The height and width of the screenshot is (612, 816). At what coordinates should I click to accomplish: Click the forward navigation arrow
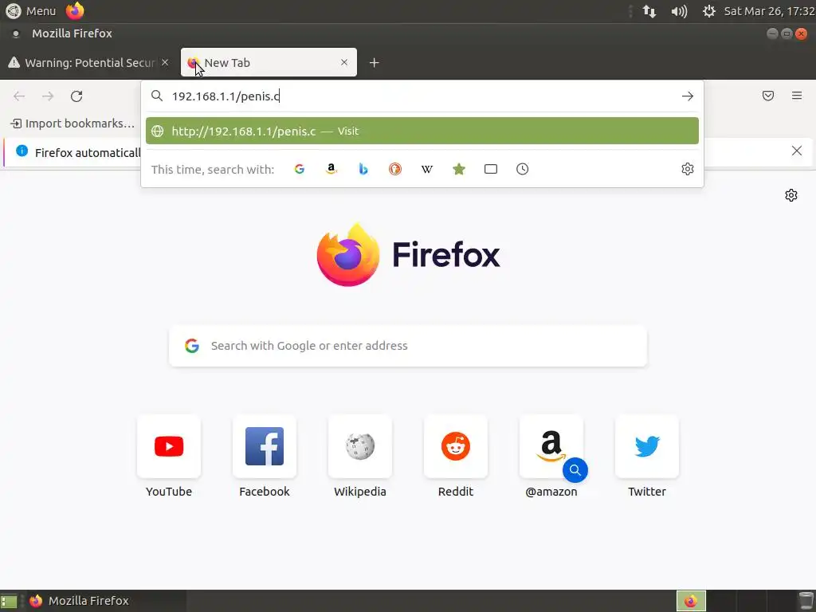(x=48, y=96)
